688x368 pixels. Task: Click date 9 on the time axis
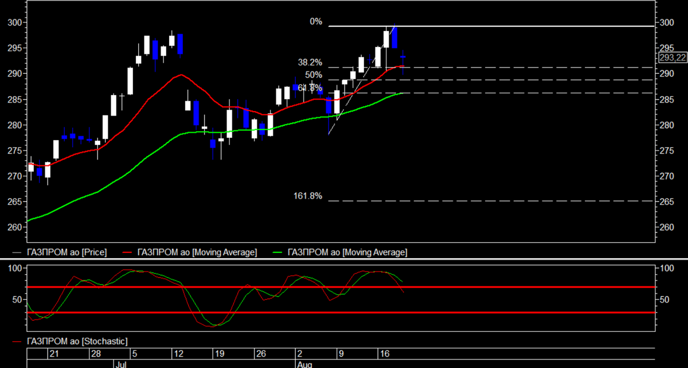[x=341, y=354]
